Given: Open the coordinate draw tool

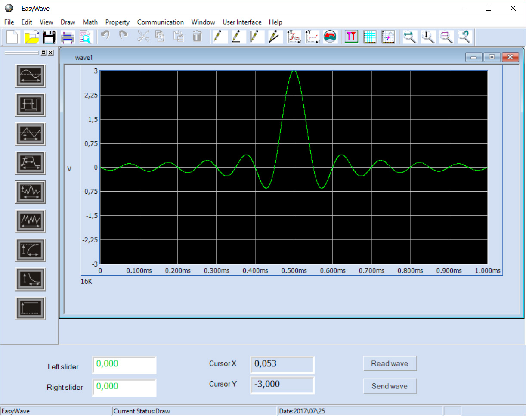Looking at the screenshot, I should [312, 37].
